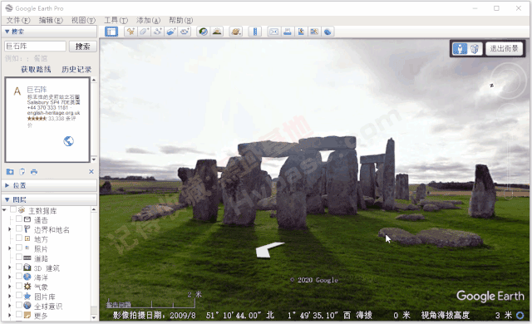Click the last blue globe toolbar icon
Screen dimensions: 532x324
coord(328,32)
